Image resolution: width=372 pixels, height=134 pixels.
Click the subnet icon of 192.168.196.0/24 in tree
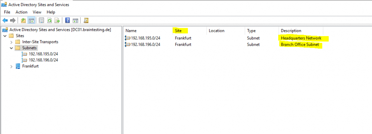[25, 60]
